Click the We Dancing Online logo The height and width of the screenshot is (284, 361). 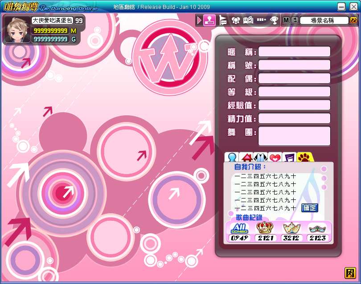click(x=51, y=7)
